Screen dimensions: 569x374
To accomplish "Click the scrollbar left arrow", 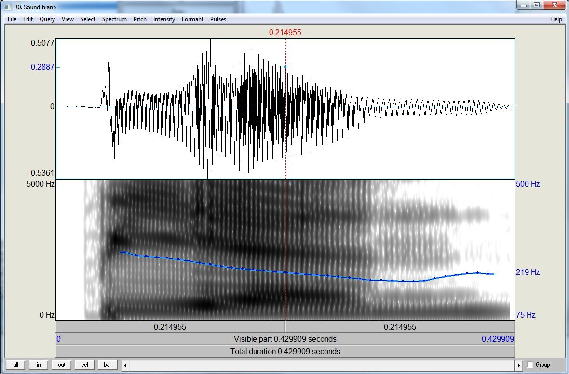I will [x=125, y=365].
